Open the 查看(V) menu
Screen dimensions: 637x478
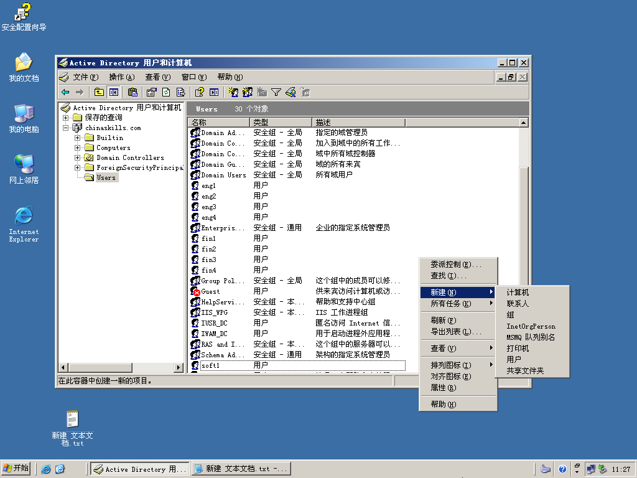[x=157, y=77]
